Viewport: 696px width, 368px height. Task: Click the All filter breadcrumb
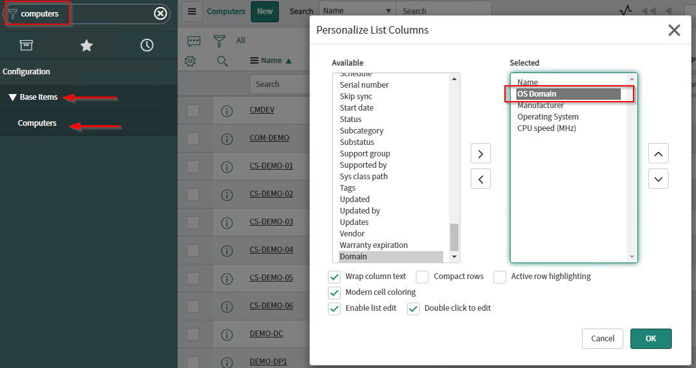[241, 41]
